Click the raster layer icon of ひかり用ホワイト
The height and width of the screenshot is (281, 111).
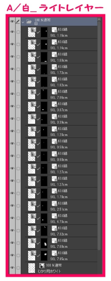[x=42, y=265]
